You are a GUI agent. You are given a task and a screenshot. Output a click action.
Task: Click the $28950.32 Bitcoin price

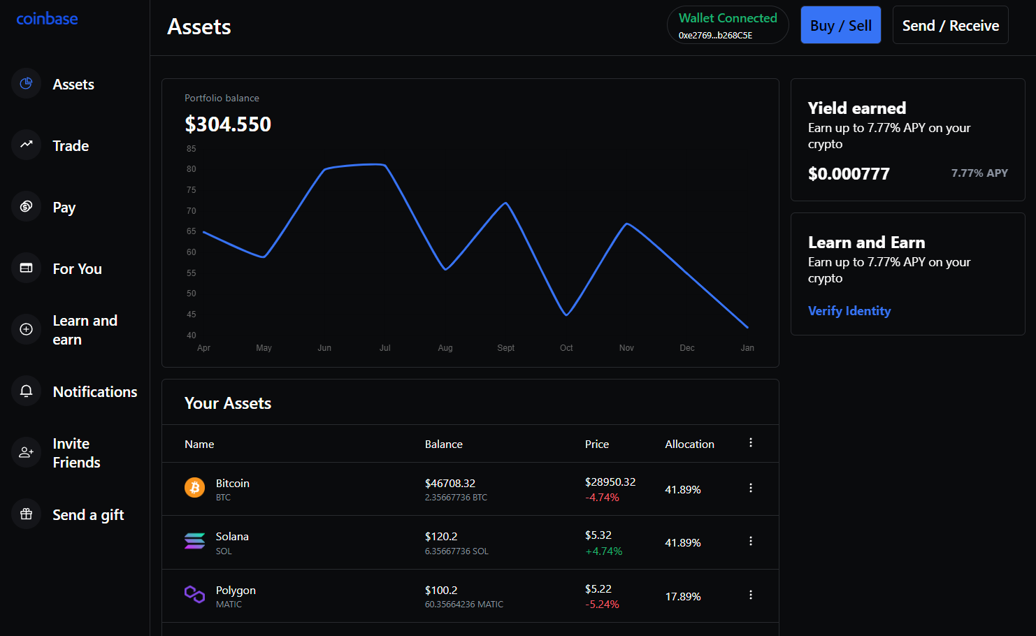610,482
